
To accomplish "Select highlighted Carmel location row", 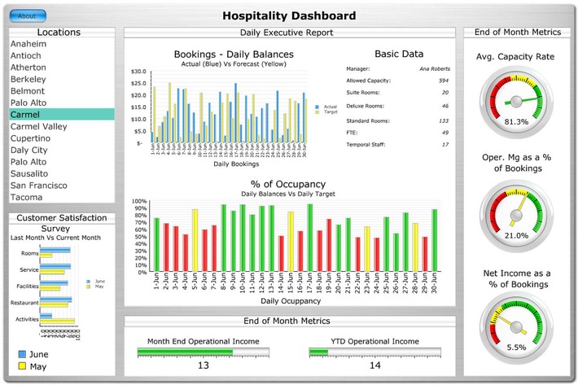I will click(62, 114).
